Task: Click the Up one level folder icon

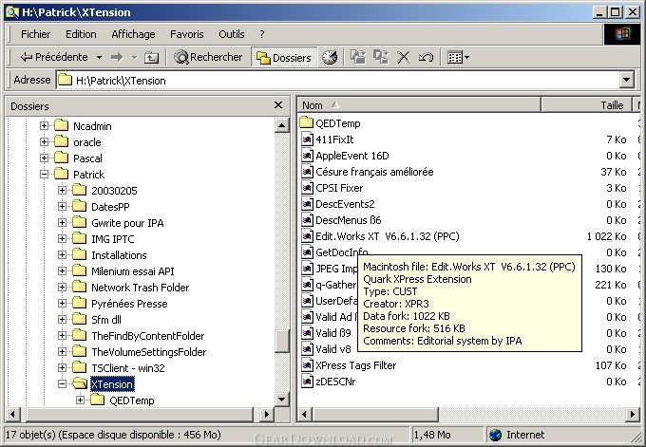Action: 151,57
